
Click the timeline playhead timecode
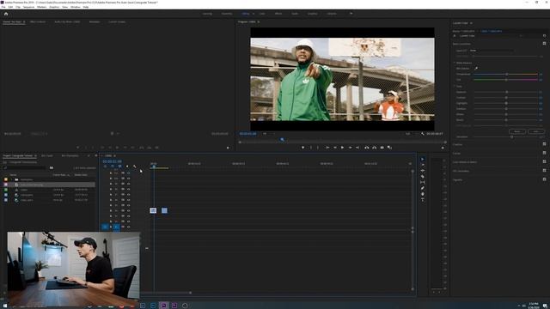click(113, 161)
